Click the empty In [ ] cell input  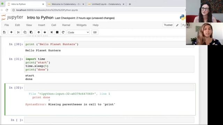click(x=109, y=120)
